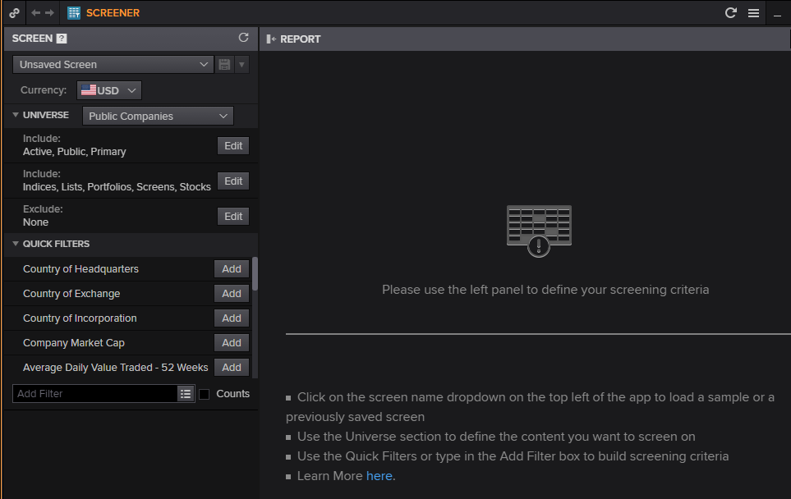Open the Unsaved Screen dropdown
791x499 pixels.
pyautogui.click(x=114, y=65)
